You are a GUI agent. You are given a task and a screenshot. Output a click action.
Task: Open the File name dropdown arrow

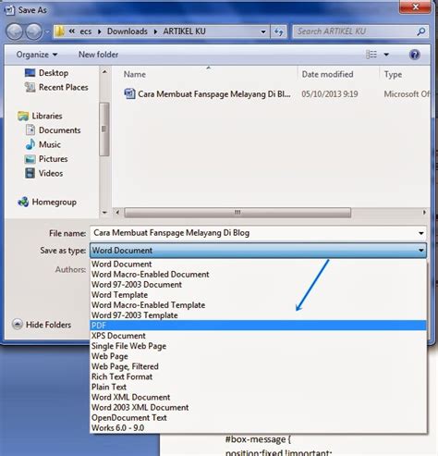421,233
